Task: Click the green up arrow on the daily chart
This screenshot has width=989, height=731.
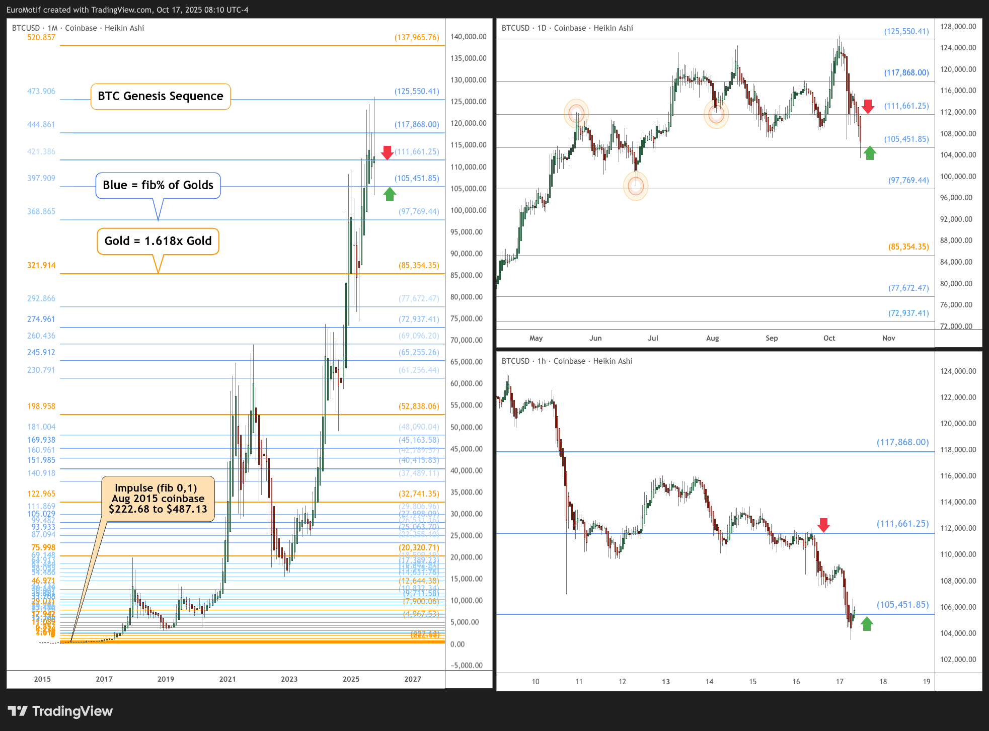Action: (870, 153)
